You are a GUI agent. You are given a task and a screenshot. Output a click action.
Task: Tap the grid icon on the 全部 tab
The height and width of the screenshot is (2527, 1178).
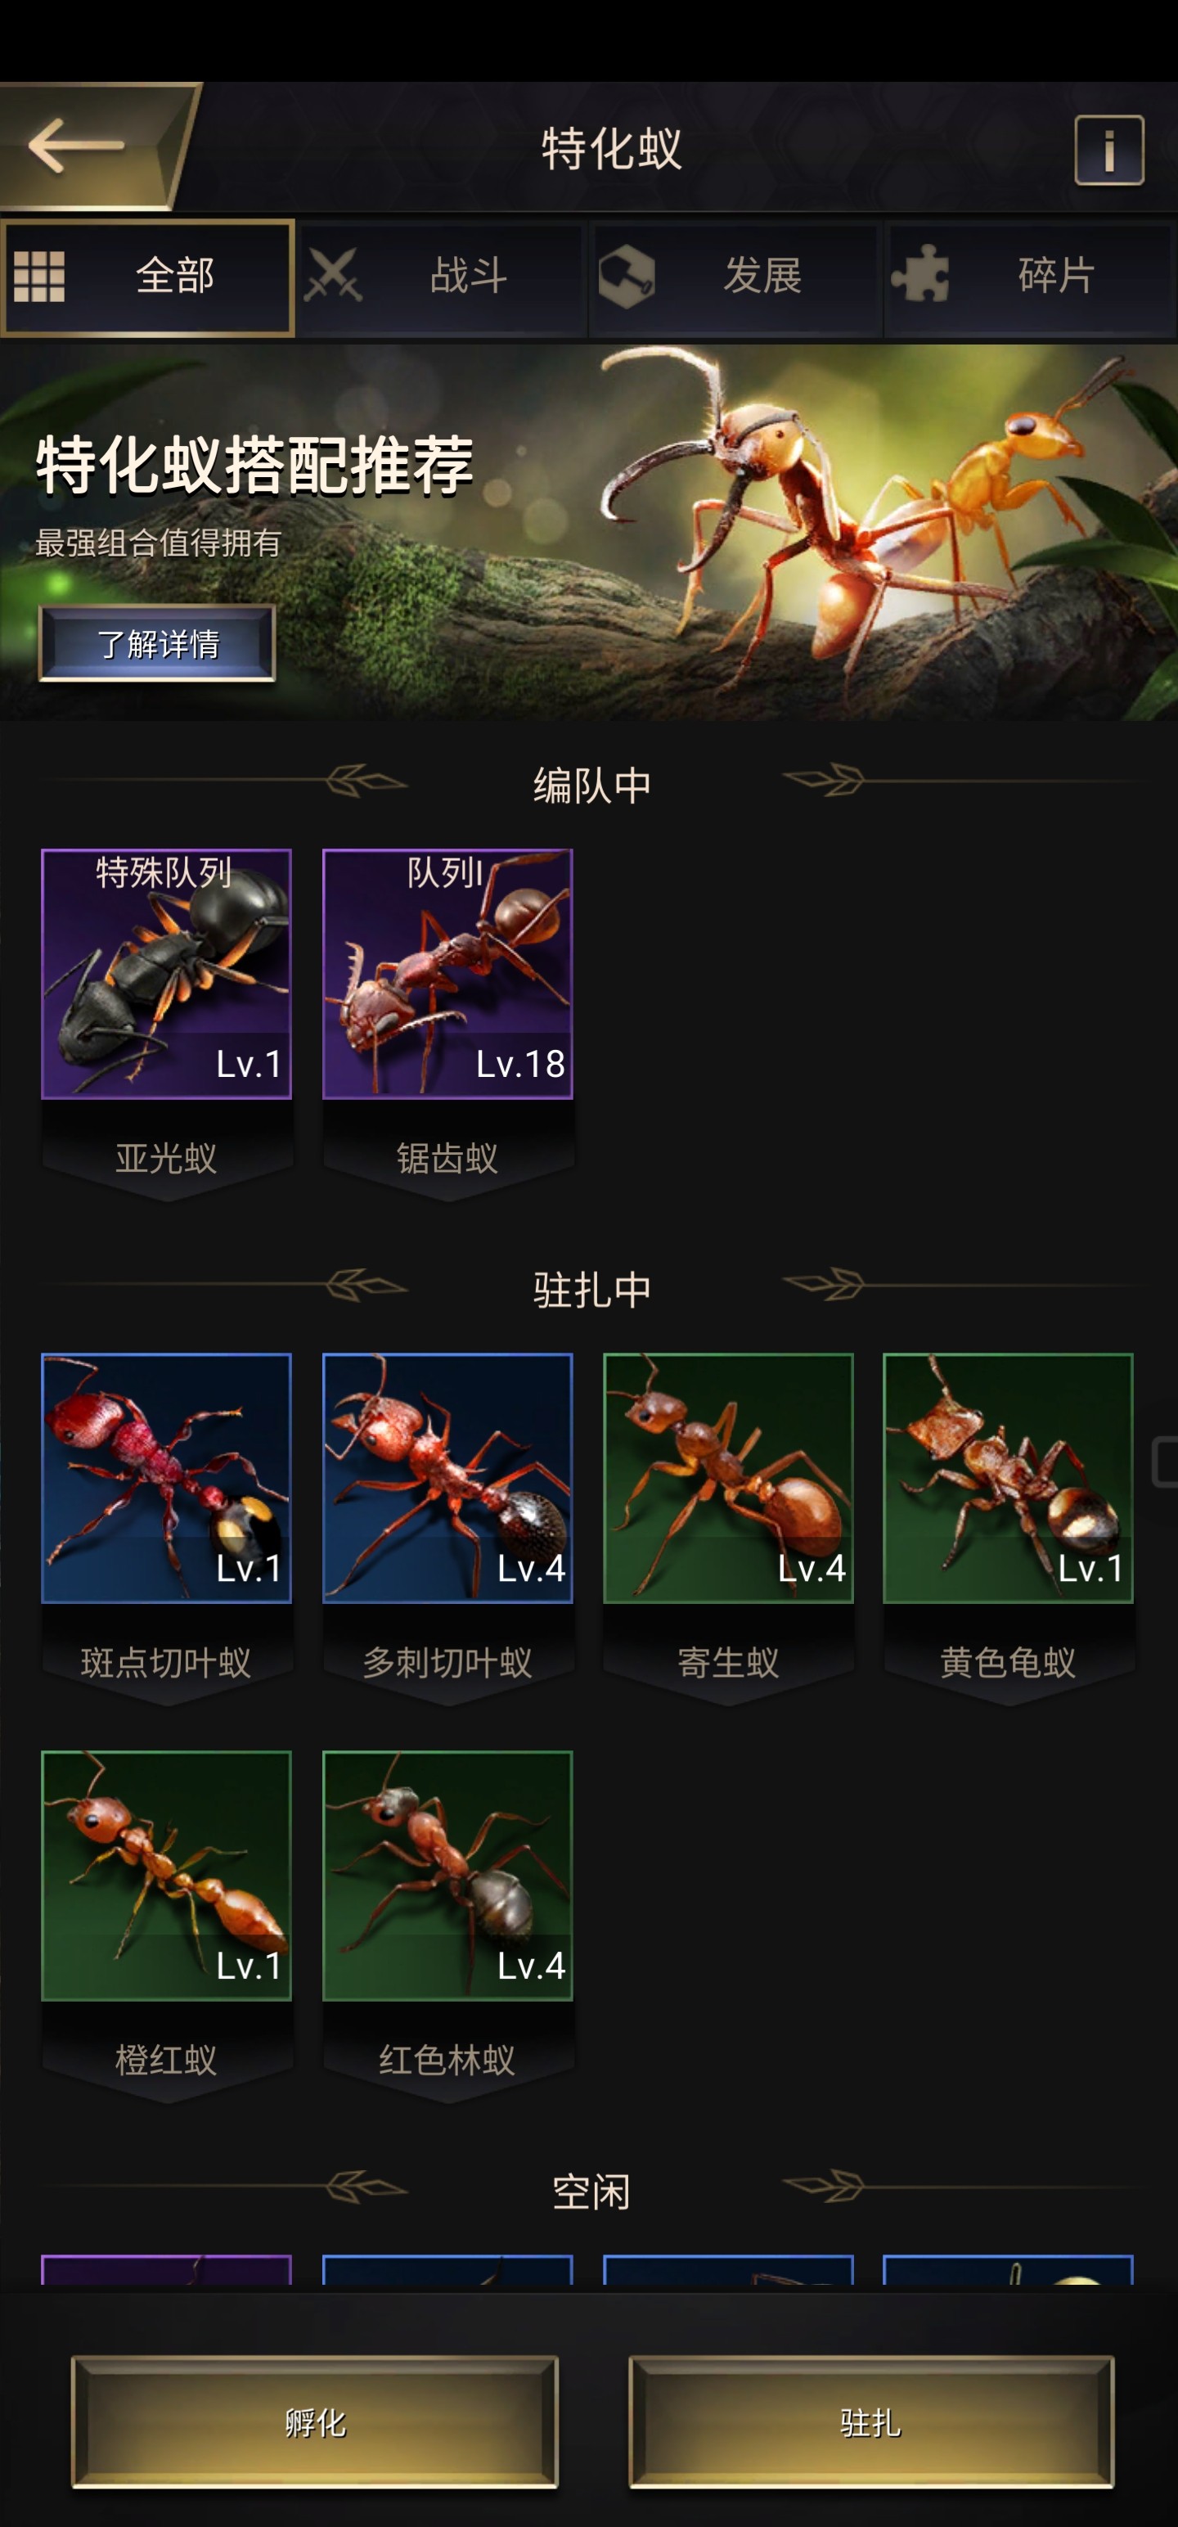point(39,277)
